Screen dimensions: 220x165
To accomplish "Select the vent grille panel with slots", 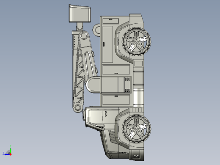I will point(127,85).
